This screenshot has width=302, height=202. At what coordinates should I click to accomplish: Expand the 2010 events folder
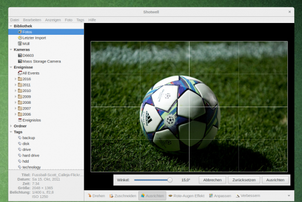click(x=16, y=90)
